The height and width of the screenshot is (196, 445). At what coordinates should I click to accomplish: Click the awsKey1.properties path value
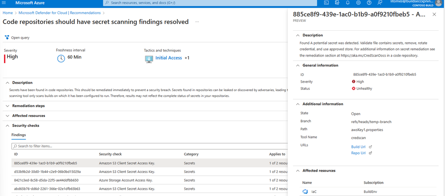coord(367,130)
